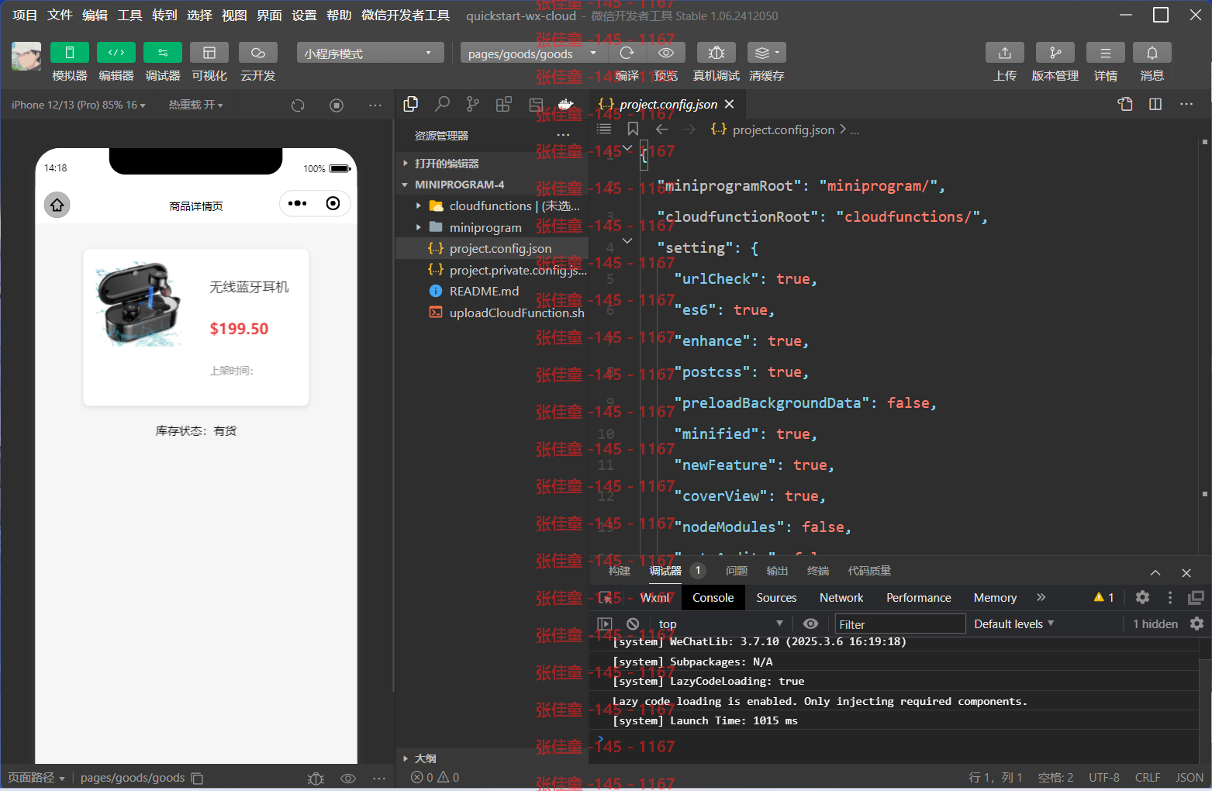The image size is (1212, 791).
Task: Select project.config.json in file tree
Action: click(x=492, y=248)
